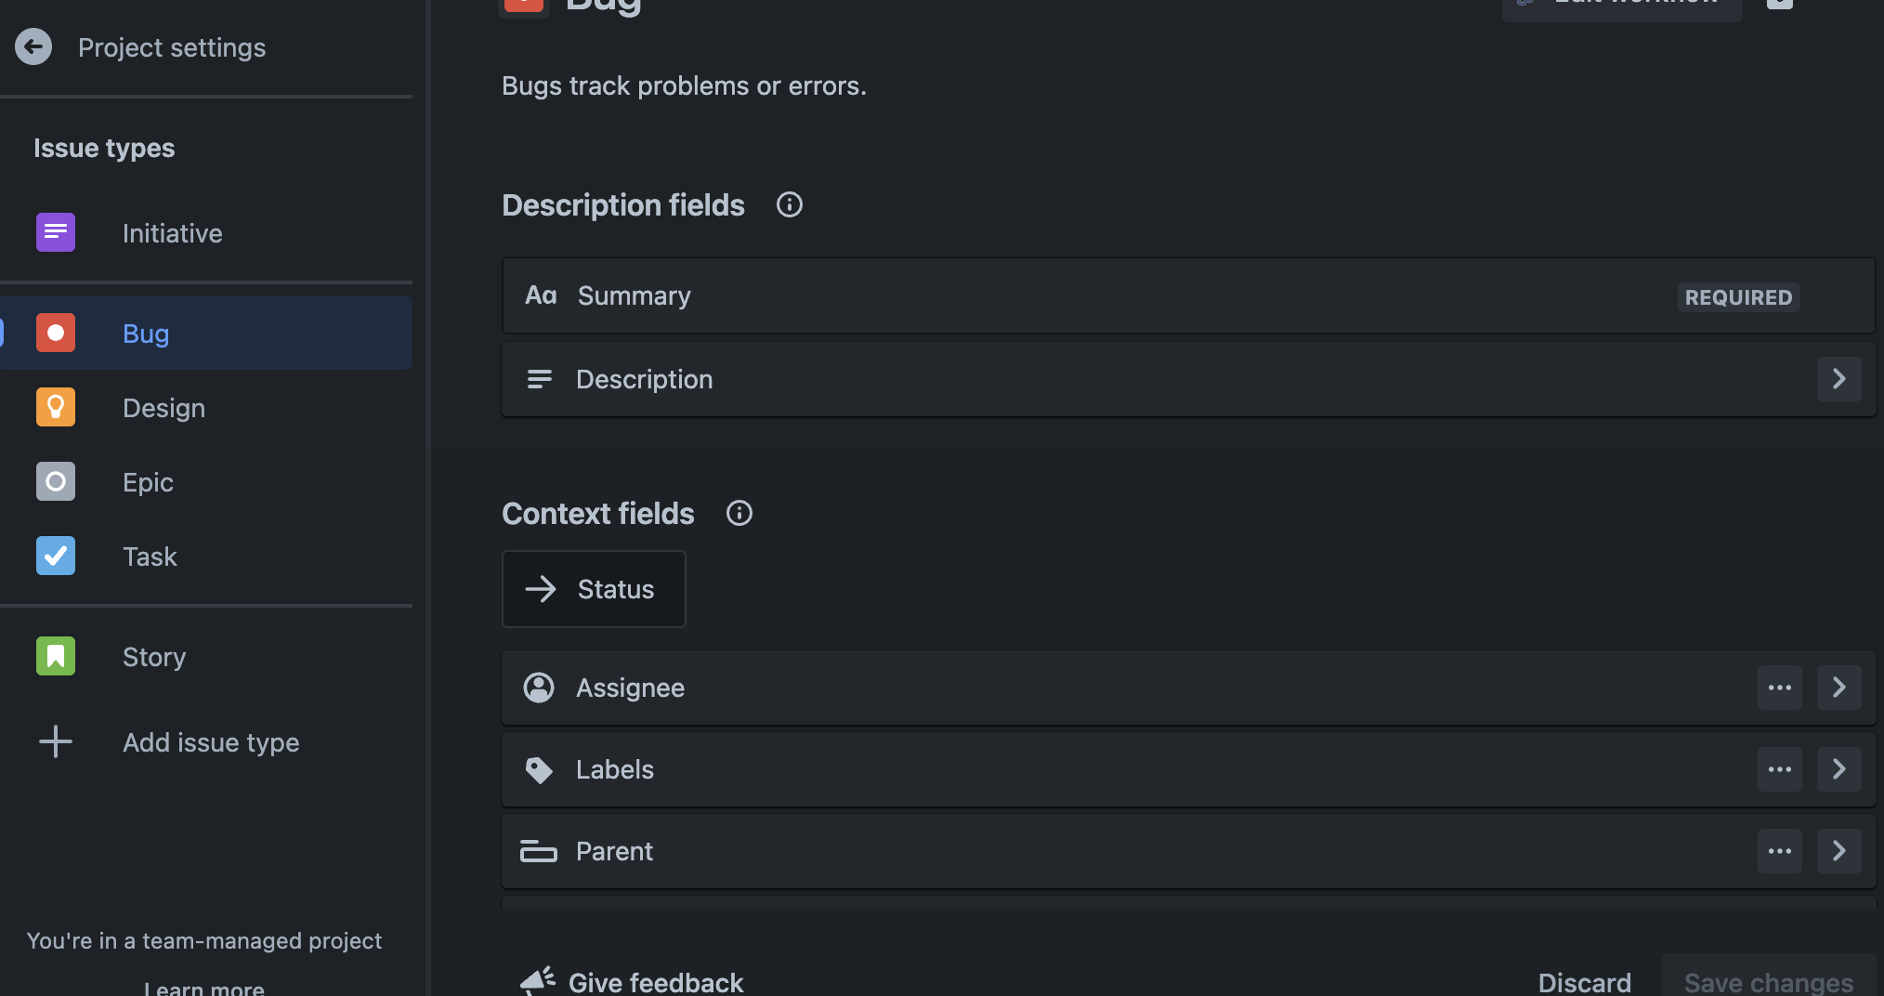Select the Status context field card
Image resolution: width=1884 pixels, height=996 pixels.
click(x=594, y=589)
